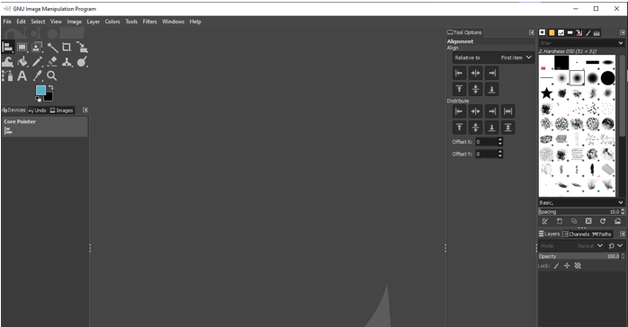Expand the brush filter tag dropdown
628x327 pixels.
pyautogui.click(x=621, y=43)
